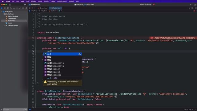197x111 pixels.
Task: Click jump bar SwiftyPixum project segment
Action: [33, 11]
